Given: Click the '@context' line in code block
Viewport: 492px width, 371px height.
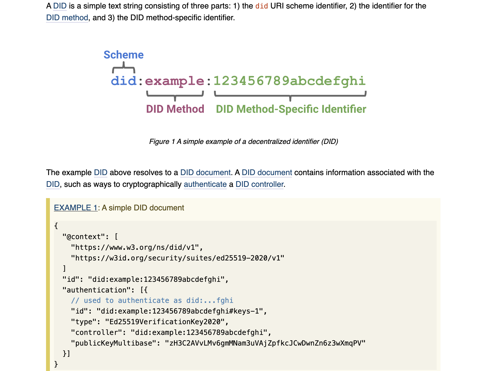Looking at the screenshot, I should coord(90,237).
